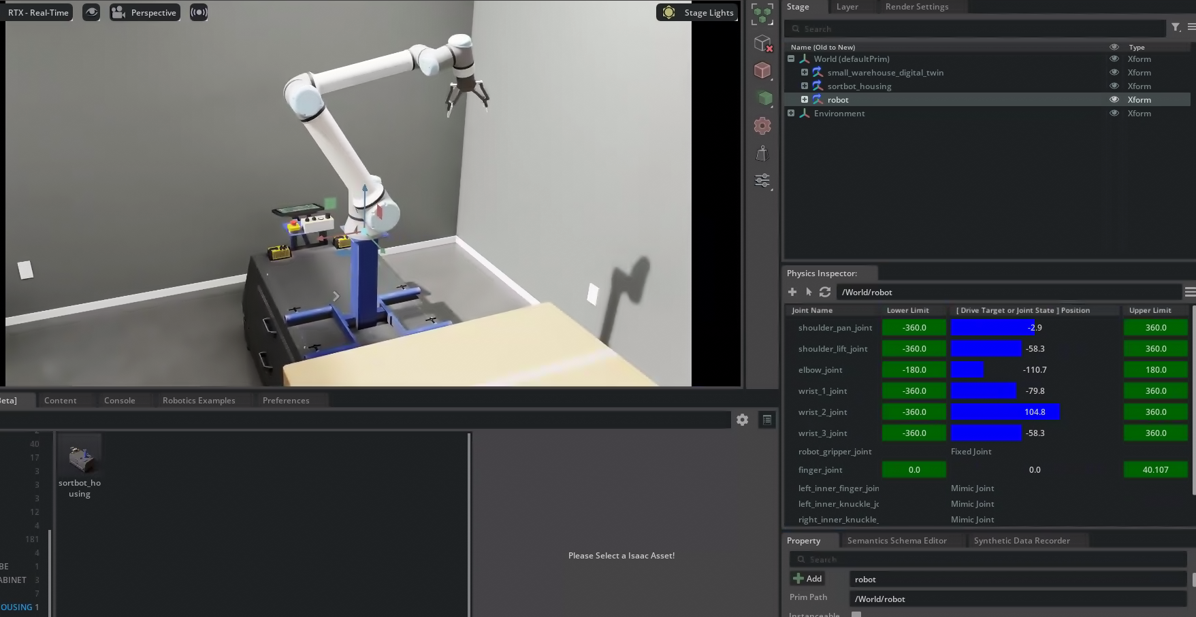Screen dimensions: 1196x617
Task: Click the wrist_2_joint position slider bar
Action: (x=1005, y=412)
